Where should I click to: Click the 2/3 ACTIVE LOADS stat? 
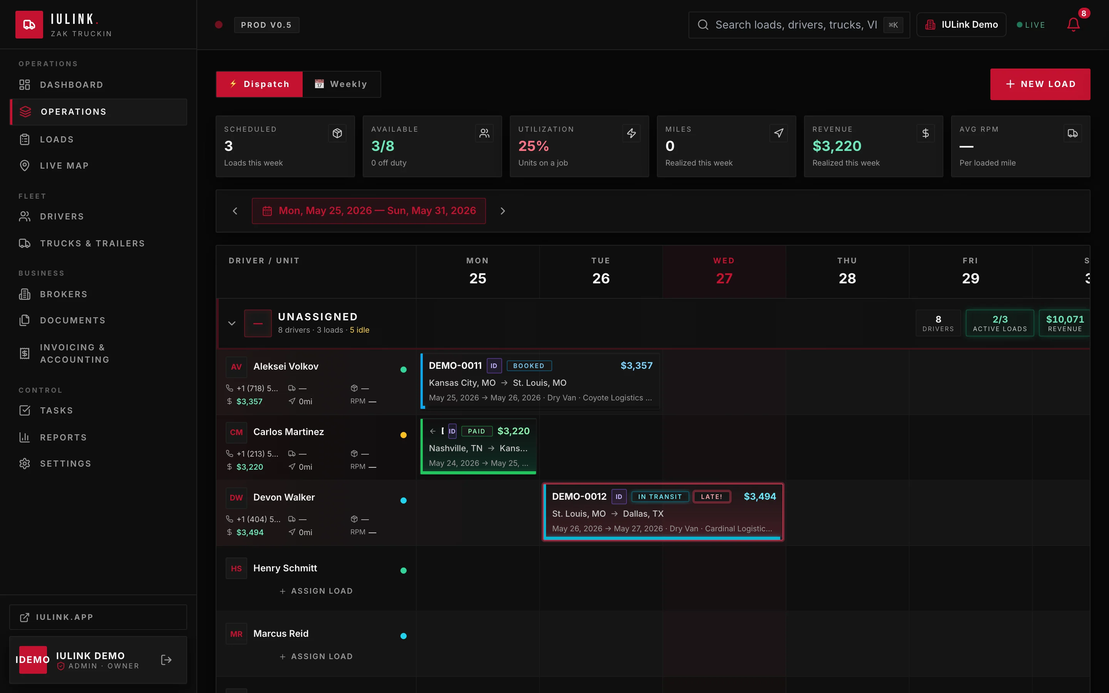tap(1000, 323)
